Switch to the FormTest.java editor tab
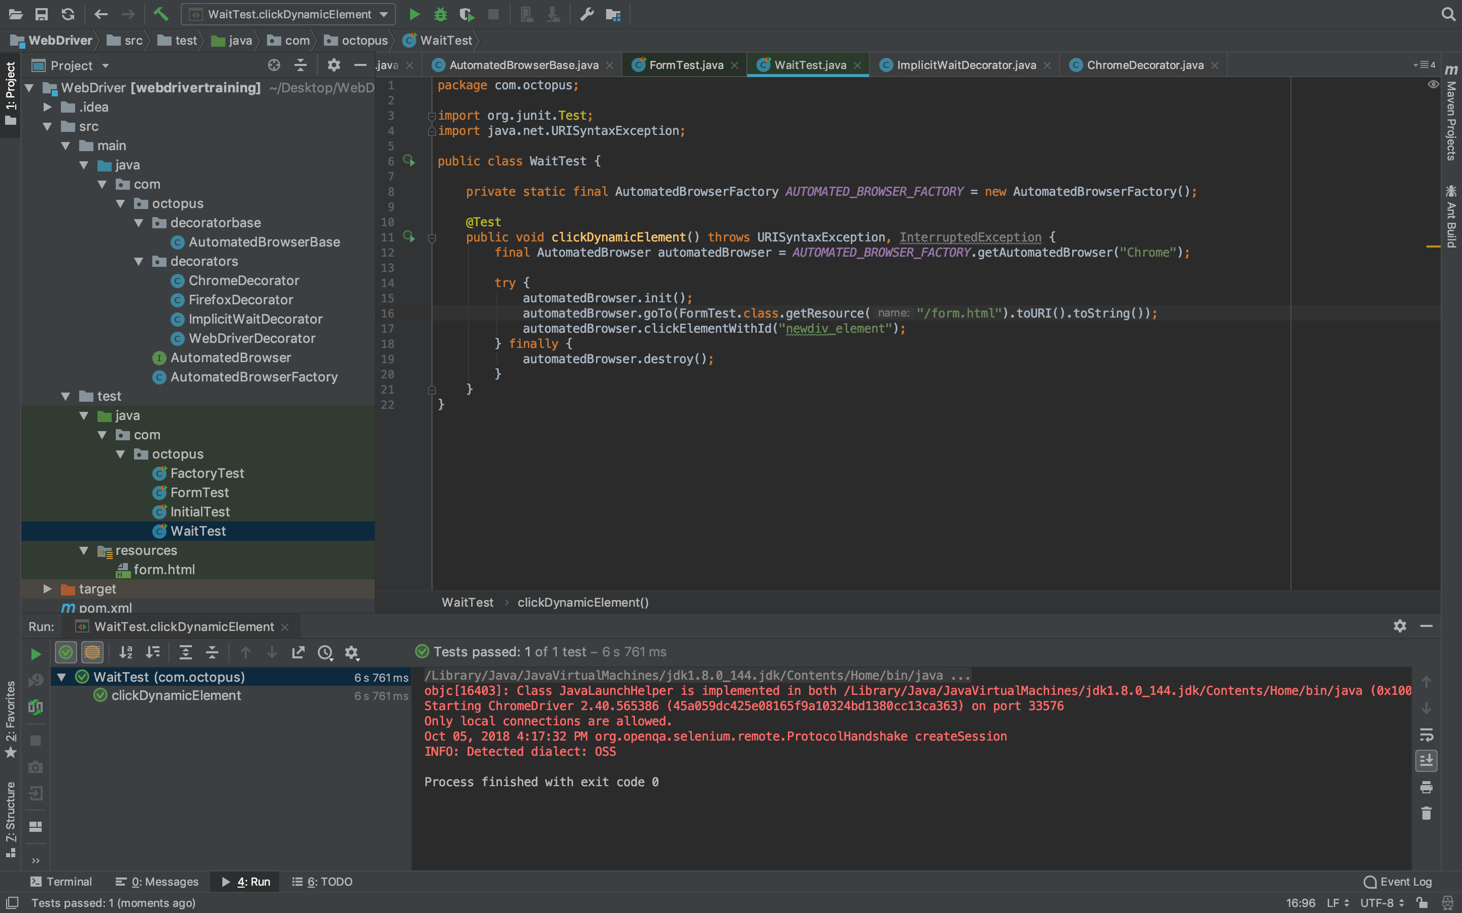Viewport: 1462px width, 913px height. (685, 65)
